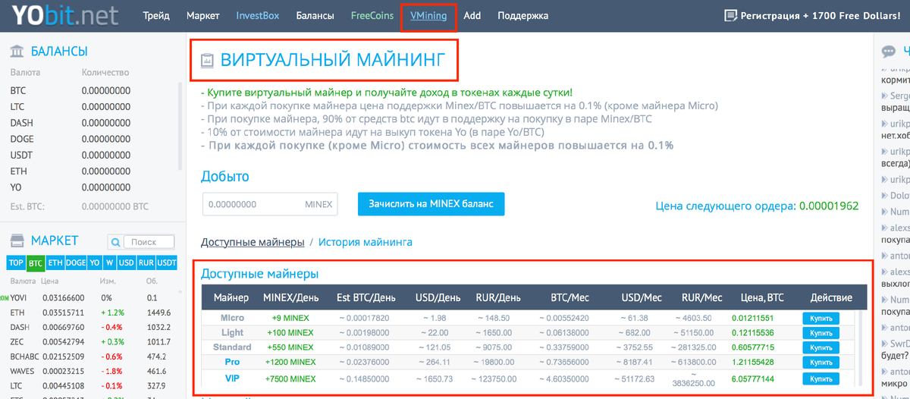The width and height of the screenshot is (910, 399).
Task: Select WAVES pair in market list
Action: coord(91,372)
